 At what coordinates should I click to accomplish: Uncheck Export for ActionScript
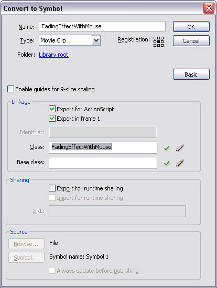pyautogui.click(x=52, y=109)
